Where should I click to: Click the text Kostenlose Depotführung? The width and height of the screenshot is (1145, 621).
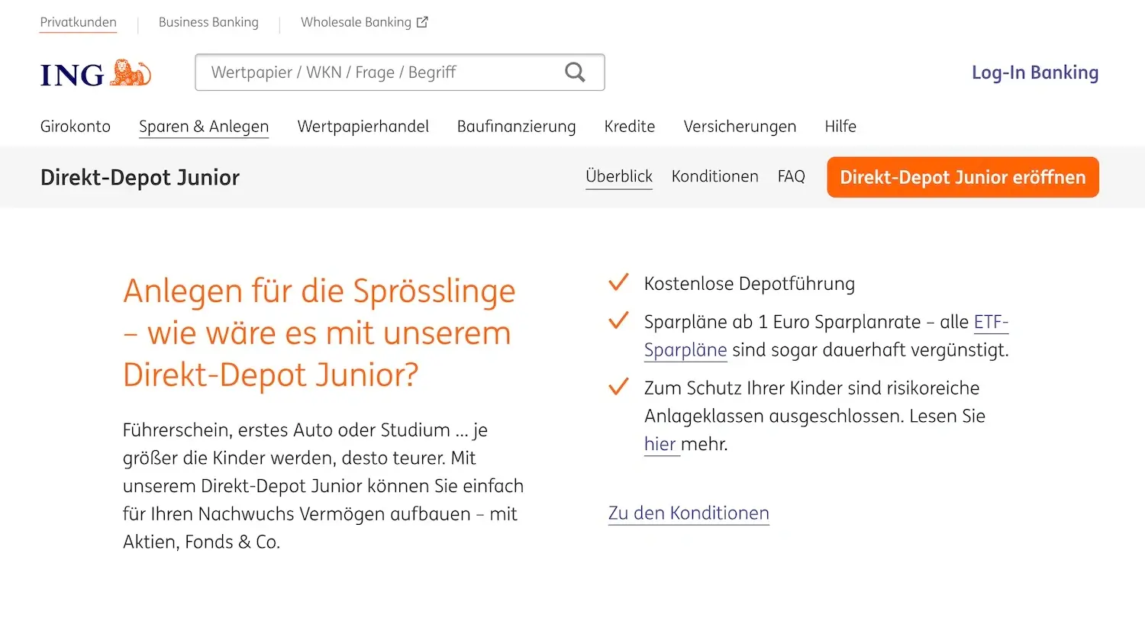pos(750,283)
